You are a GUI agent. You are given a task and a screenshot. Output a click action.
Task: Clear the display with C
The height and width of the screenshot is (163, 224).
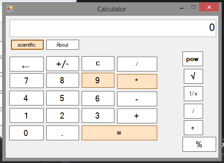(x=98, y=64)
